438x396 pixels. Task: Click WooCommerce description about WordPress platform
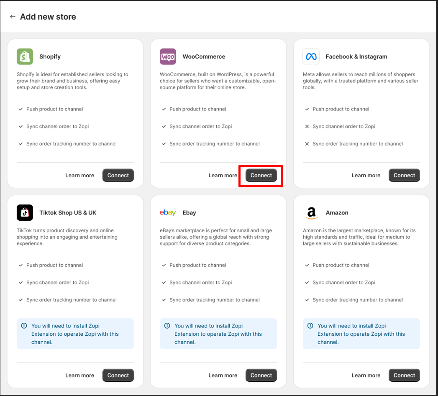coord(218,81)
